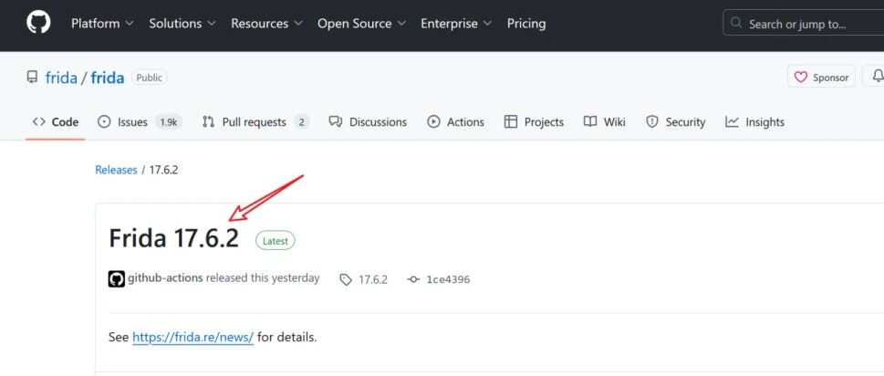Go back to Releases breadcrumb link
Screen dimensions: 884x376
[116, 170]
